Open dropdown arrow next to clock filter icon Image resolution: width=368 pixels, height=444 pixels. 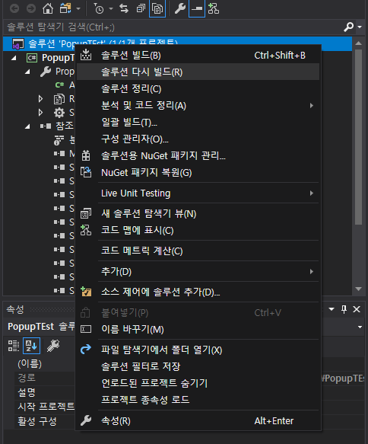[x=111, y=9]
